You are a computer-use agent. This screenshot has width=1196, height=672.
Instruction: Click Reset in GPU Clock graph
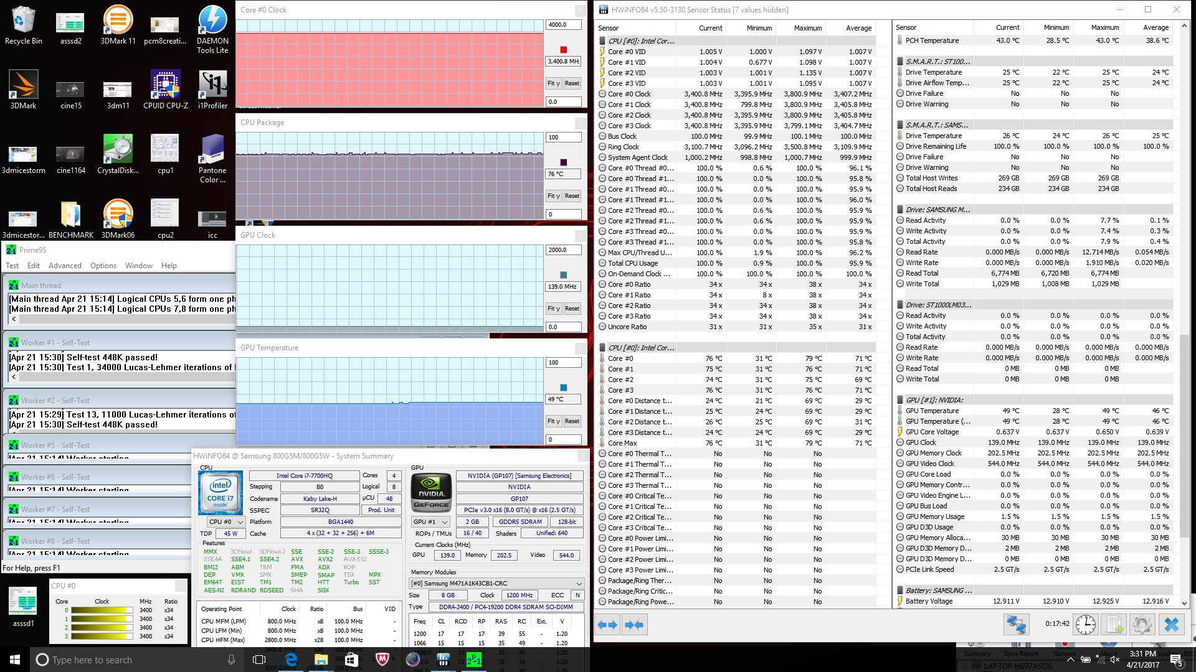click(572, 309)
